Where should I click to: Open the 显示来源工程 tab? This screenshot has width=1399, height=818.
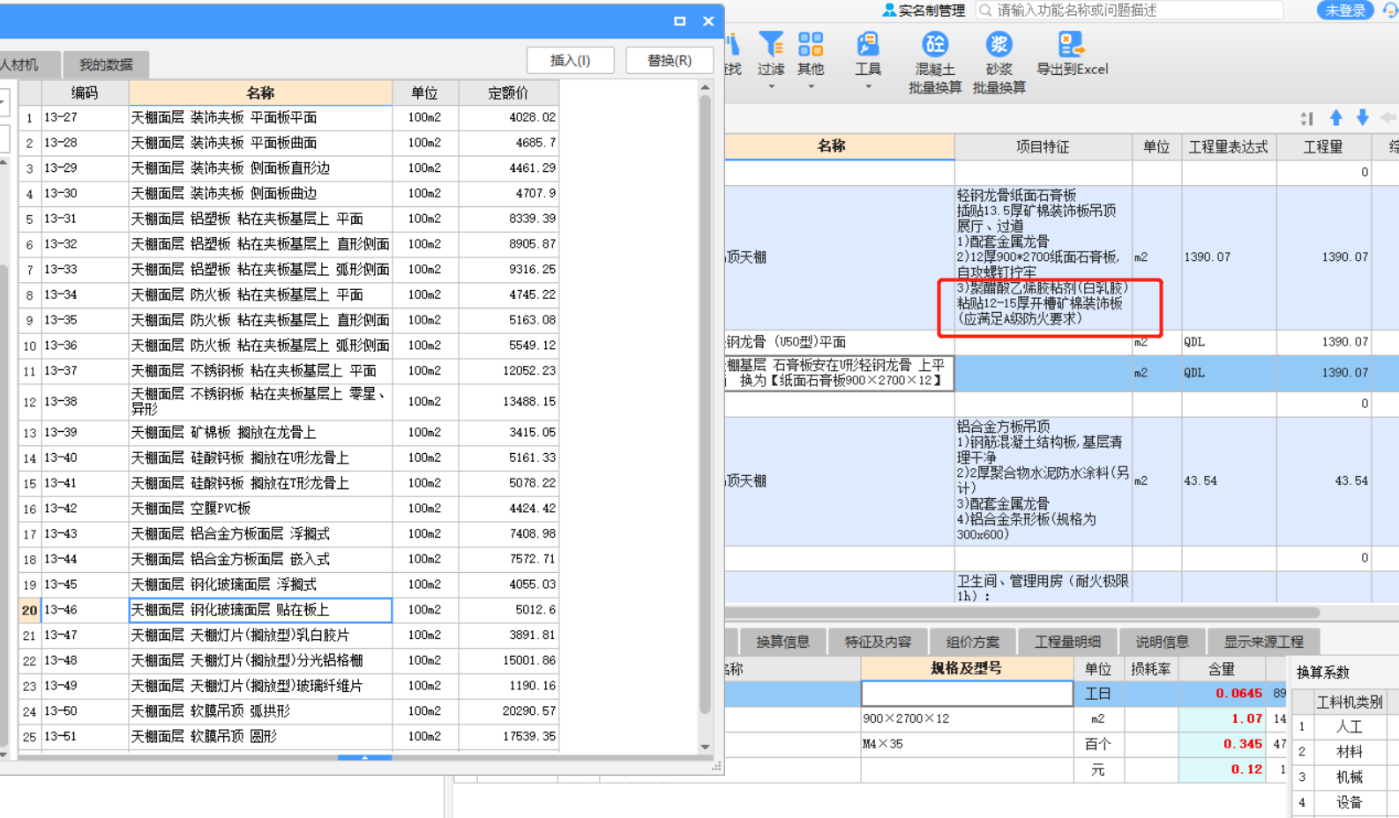coord(1263,642)
